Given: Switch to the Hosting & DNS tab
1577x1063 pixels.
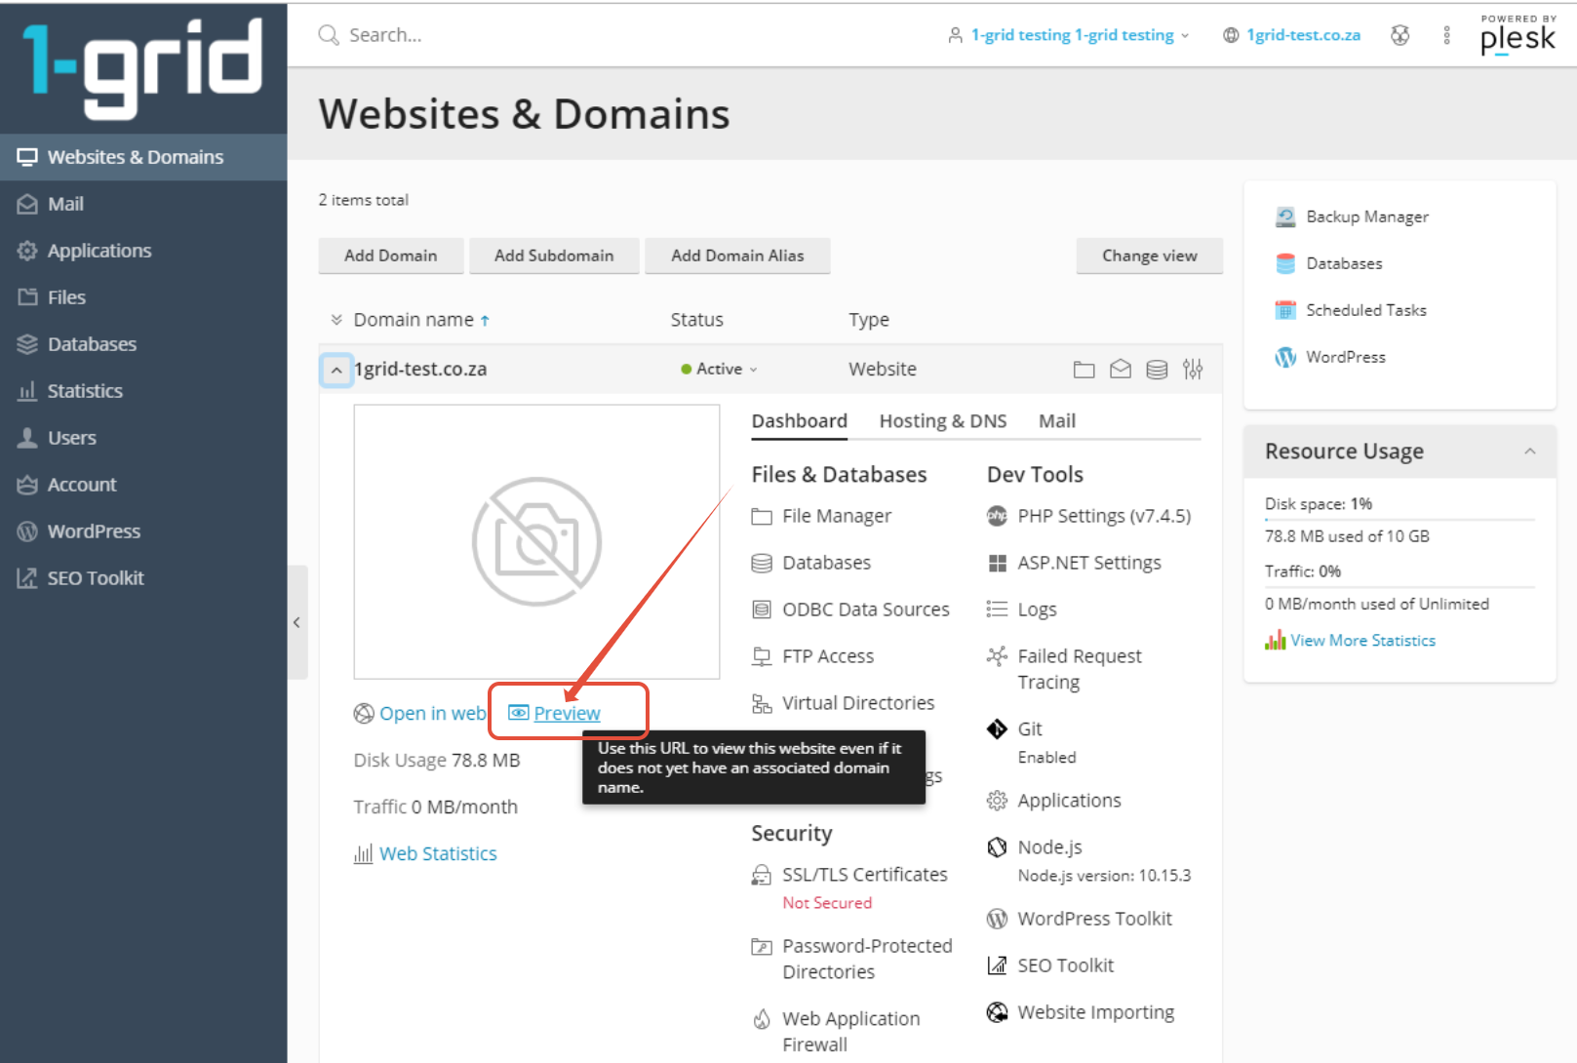Looking at the screenshot, I should tap(943, 421).
